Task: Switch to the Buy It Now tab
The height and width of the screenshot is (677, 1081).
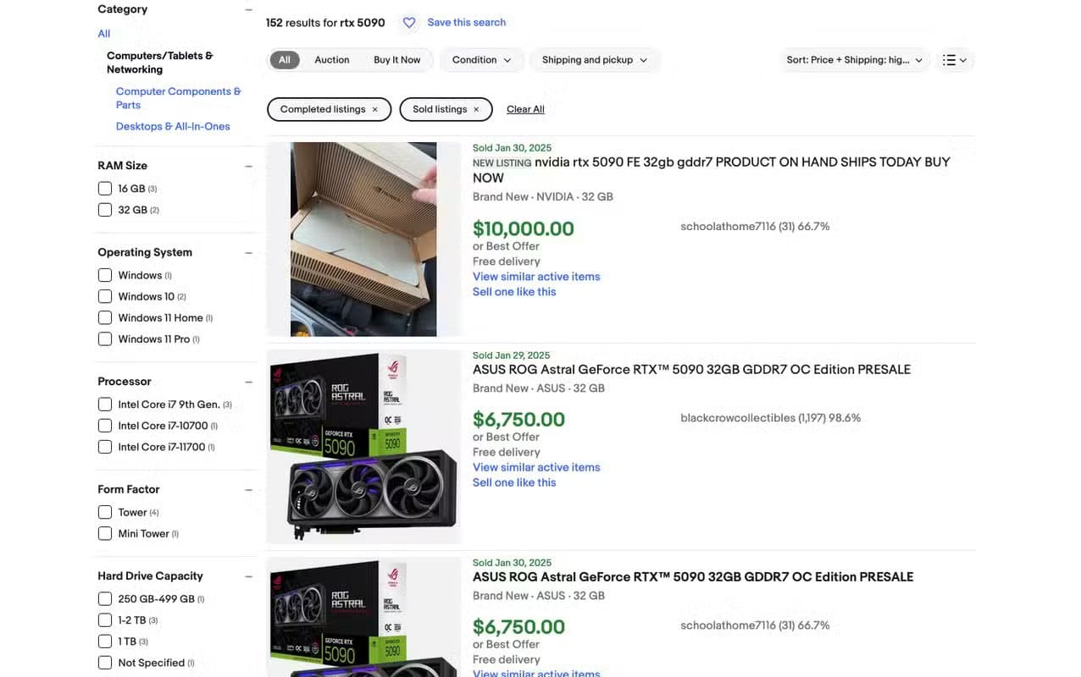Action: click(x=396, y=60)
